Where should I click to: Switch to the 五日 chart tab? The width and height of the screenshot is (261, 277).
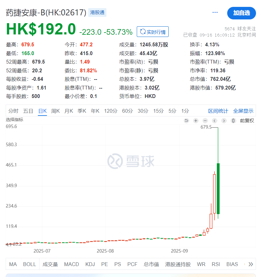click(x=28, y=111)
